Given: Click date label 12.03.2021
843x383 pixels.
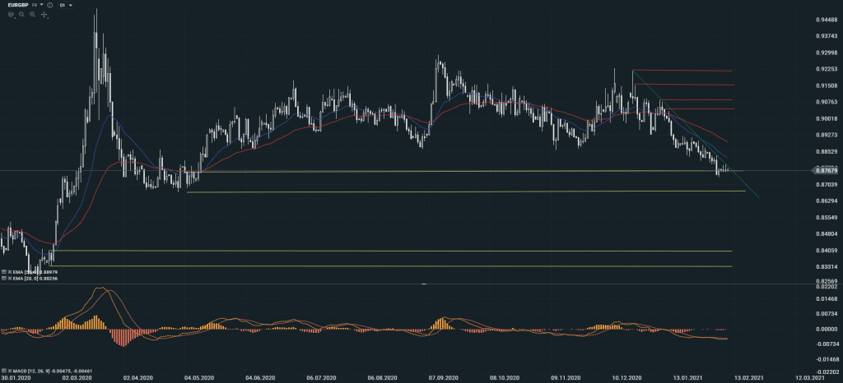Looking at the screenshot, I should coord(810,377).
